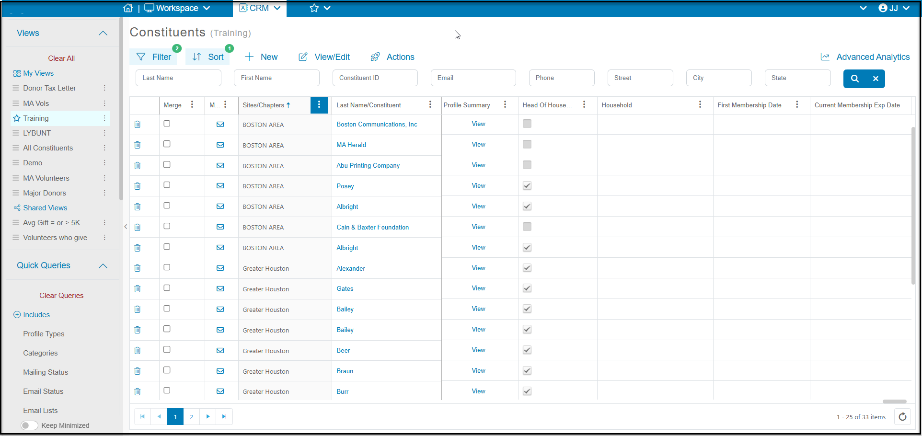Delete the Boston Communications, Inc row
Screen dimensions: 922x436
pos(138,125)
